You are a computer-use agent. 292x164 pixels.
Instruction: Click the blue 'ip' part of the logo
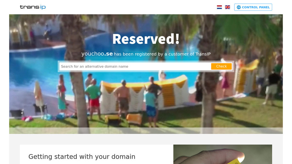pos(43,7)
